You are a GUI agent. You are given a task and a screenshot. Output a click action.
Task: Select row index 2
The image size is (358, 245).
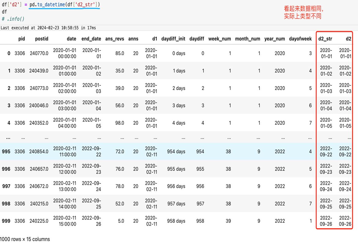coord(9,88)
